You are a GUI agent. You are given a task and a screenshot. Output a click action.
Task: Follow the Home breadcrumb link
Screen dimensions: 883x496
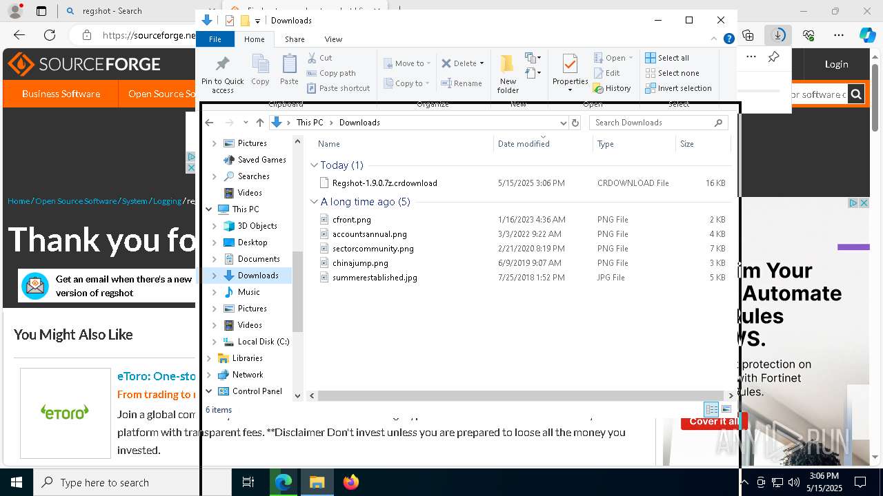tap(19, 201)
